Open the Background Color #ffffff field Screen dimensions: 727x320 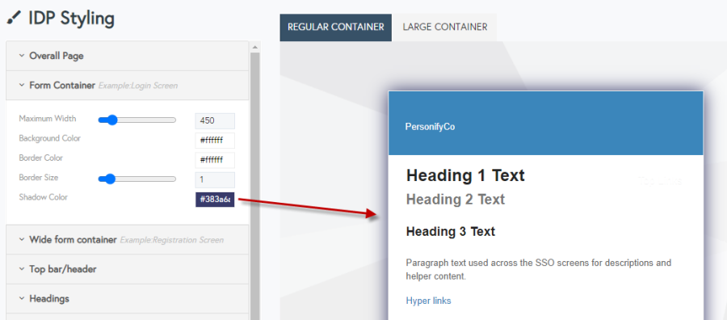[x=215, y=141]
